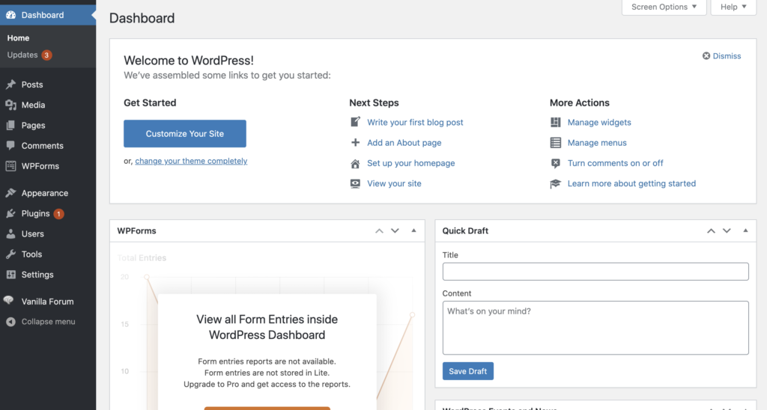Toggle WPForms panel collapse triangle
The width and height of the screenshot is (767, 410).
[413, 230]
